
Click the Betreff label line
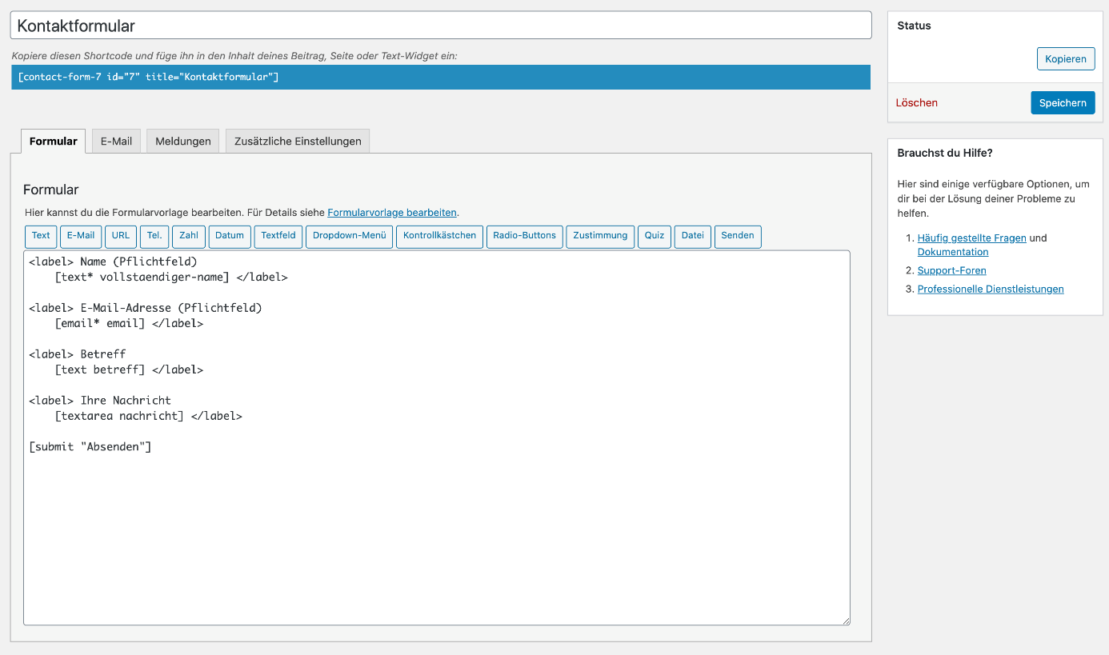[x=77, y=354]
